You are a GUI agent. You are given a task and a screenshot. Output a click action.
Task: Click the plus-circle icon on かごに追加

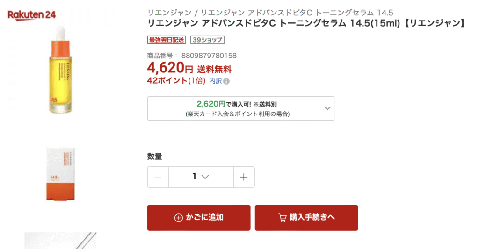click(x=178, y=218)
